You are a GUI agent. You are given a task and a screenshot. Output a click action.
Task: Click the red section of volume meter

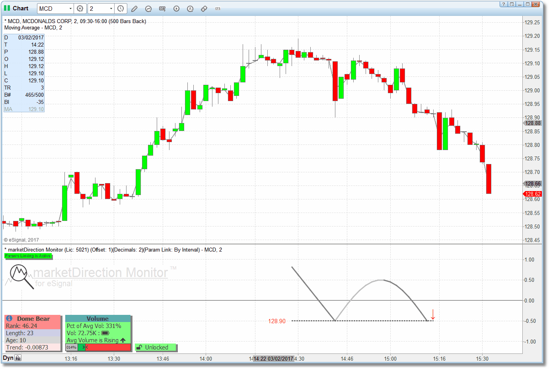point(108,348)
